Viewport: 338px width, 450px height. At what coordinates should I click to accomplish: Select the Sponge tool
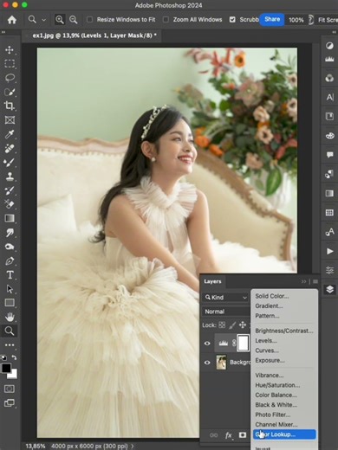10,247
